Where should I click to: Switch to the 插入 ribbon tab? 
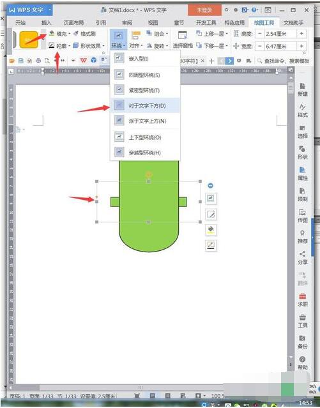click(47, 22)
